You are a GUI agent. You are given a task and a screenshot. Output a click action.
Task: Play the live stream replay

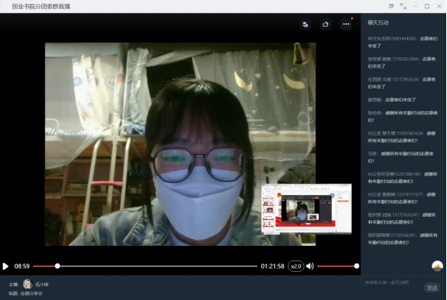click(5, 266)
